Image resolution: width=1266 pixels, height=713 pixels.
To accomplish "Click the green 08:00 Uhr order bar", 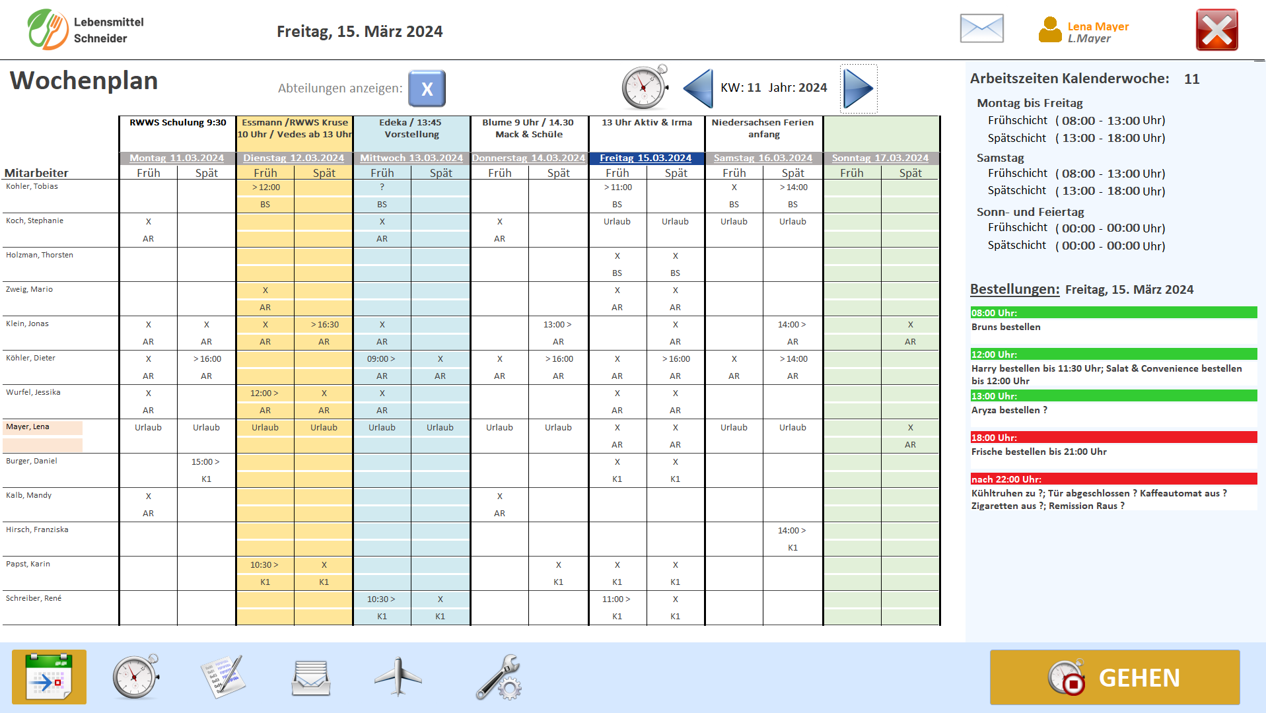I will (x=1113, y=312).
